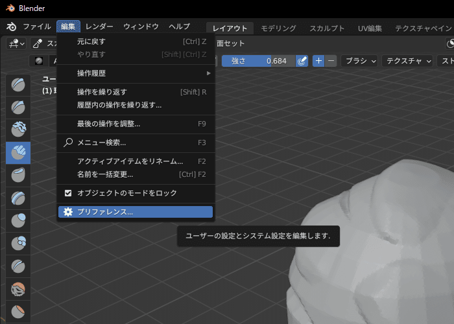The height and width of the screenshot is (324, 454).
Task: Select the Flatten brush tool
Action: (x=18, y=312)
